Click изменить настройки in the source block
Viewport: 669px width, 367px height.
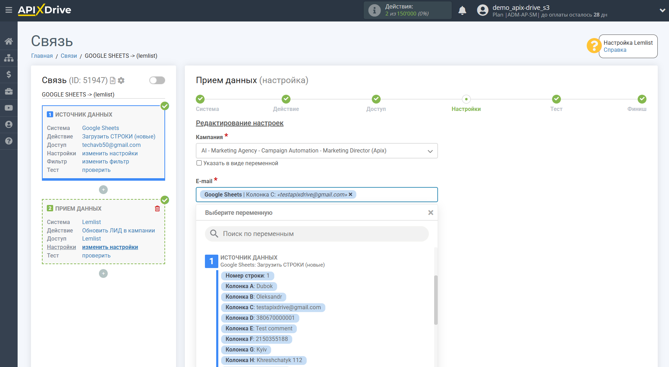[x=110, y=153]
